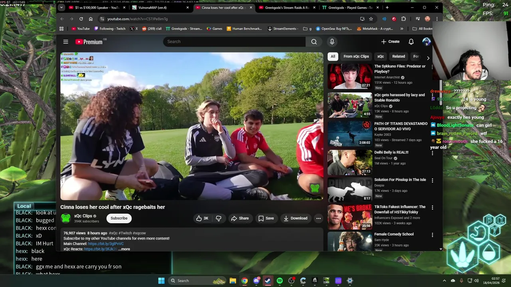The width and height of the screenshot is (511, 287).
Task: Open the Following - Twitch bookmark
Action: [x=110, y=29]
